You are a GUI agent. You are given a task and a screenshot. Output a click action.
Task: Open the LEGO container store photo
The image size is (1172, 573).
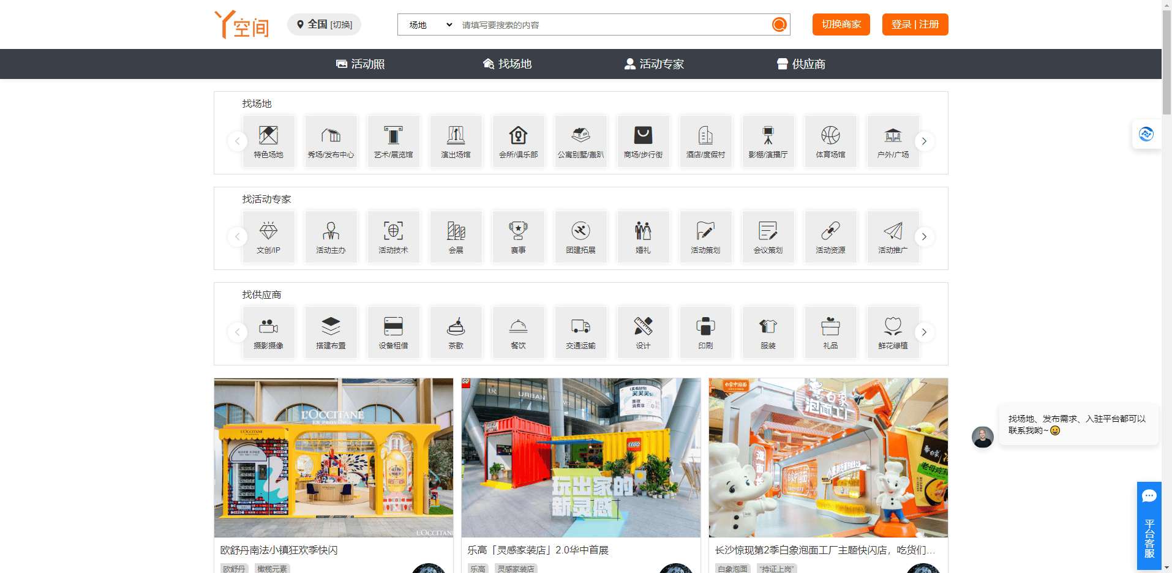pyautogui.click(x=581, y=458)
